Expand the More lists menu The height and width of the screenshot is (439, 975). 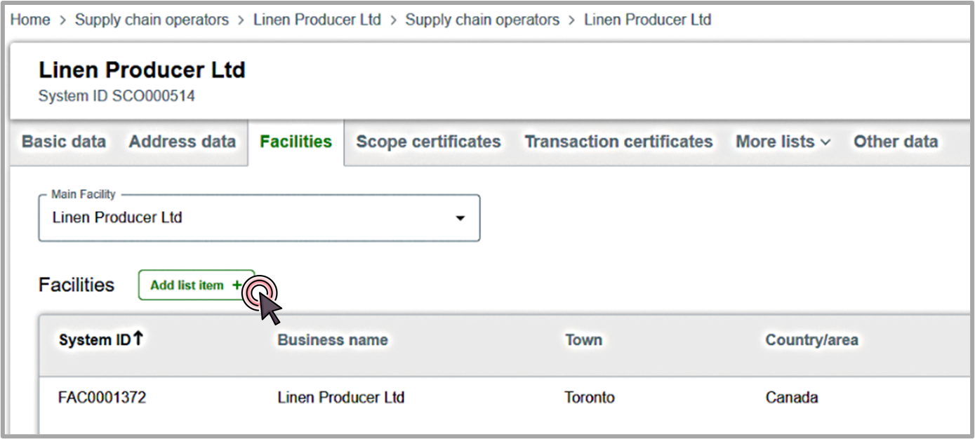(x=783, y=142)
